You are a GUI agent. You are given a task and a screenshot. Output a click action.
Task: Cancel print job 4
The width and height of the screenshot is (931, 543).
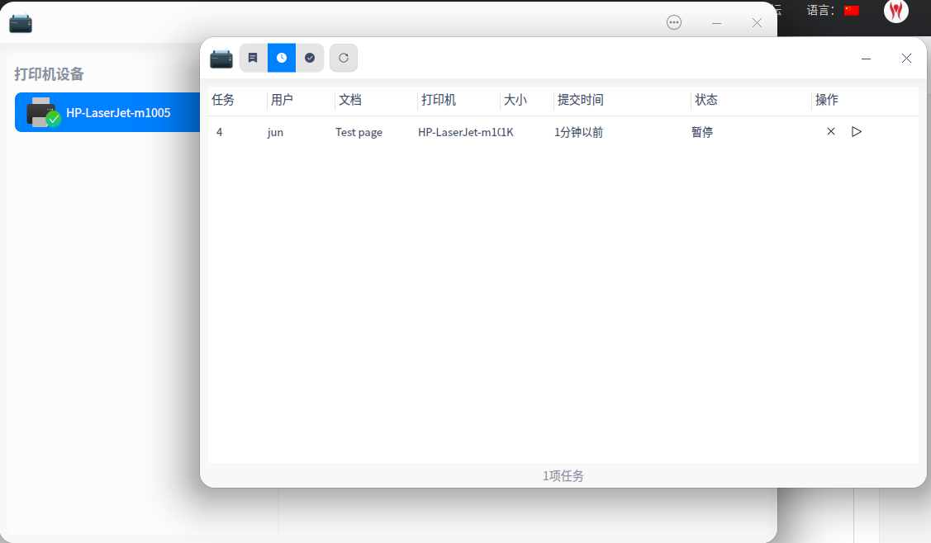(x=831, y=131)
